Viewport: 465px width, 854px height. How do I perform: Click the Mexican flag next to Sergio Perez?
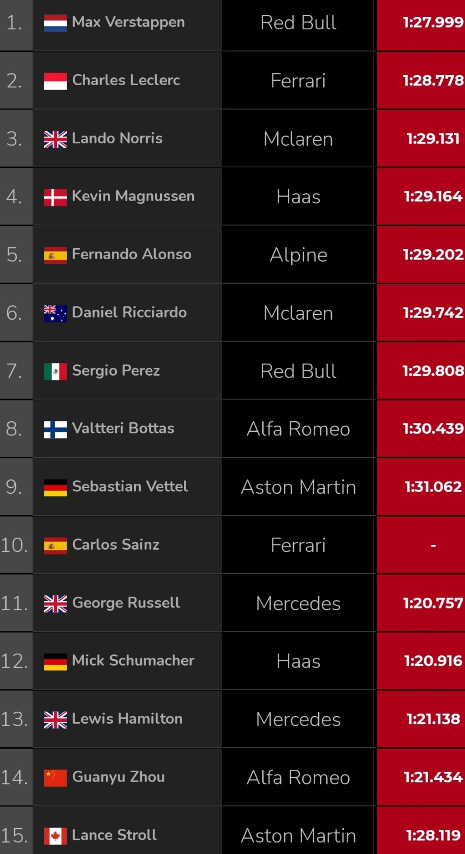[x=55, y=371]
